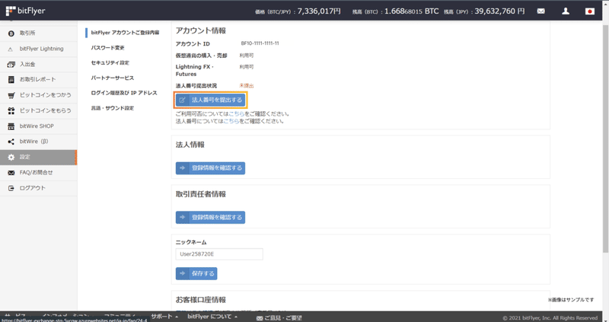Image resolution: width=609 pixels, height=322 pixels.
Task: Open the user profile icon in header
Action: coord(566,11)
